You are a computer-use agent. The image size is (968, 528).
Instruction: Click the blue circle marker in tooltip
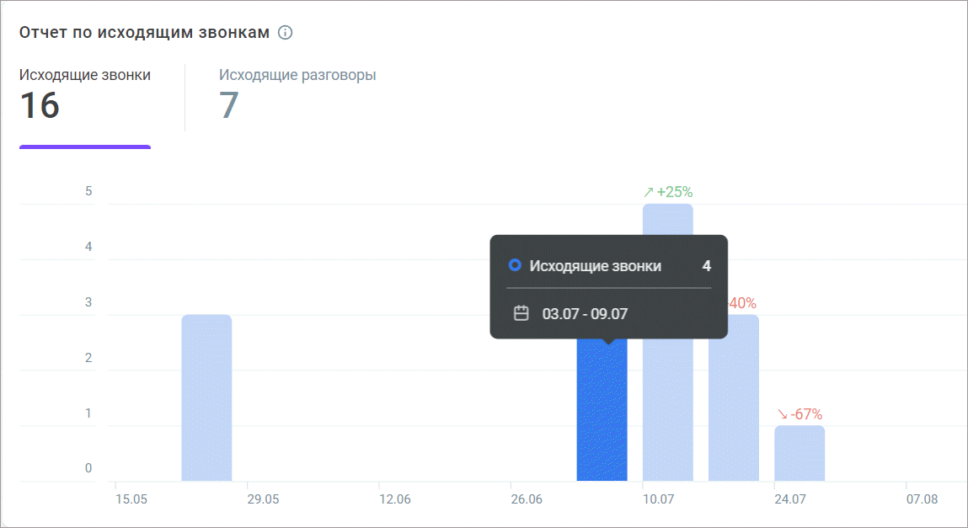[515, 265]
